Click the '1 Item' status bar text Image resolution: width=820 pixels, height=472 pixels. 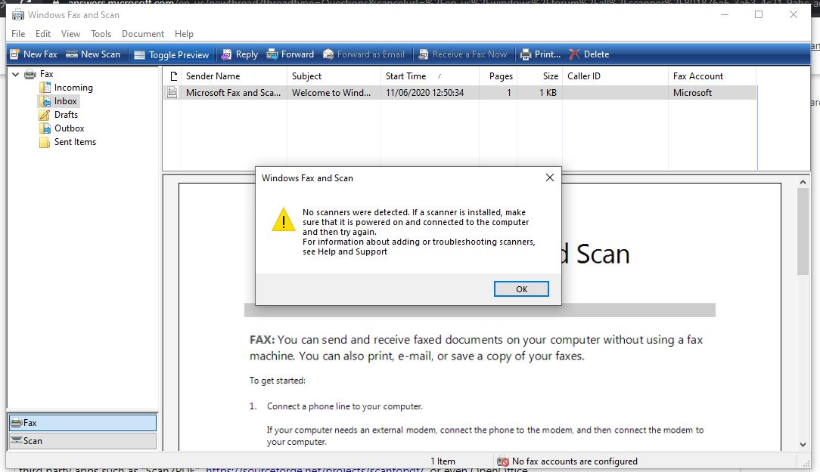point(443,461)
